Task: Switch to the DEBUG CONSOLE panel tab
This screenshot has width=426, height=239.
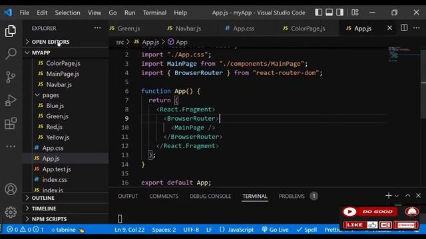Action: [210, 196]
